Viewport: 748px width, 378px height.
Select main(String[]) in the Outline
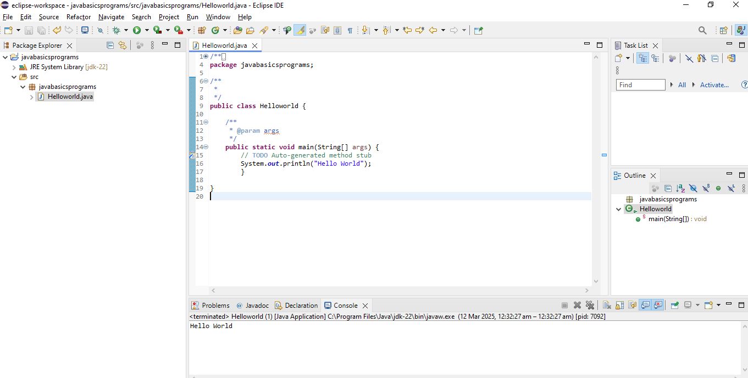(668, 219)
